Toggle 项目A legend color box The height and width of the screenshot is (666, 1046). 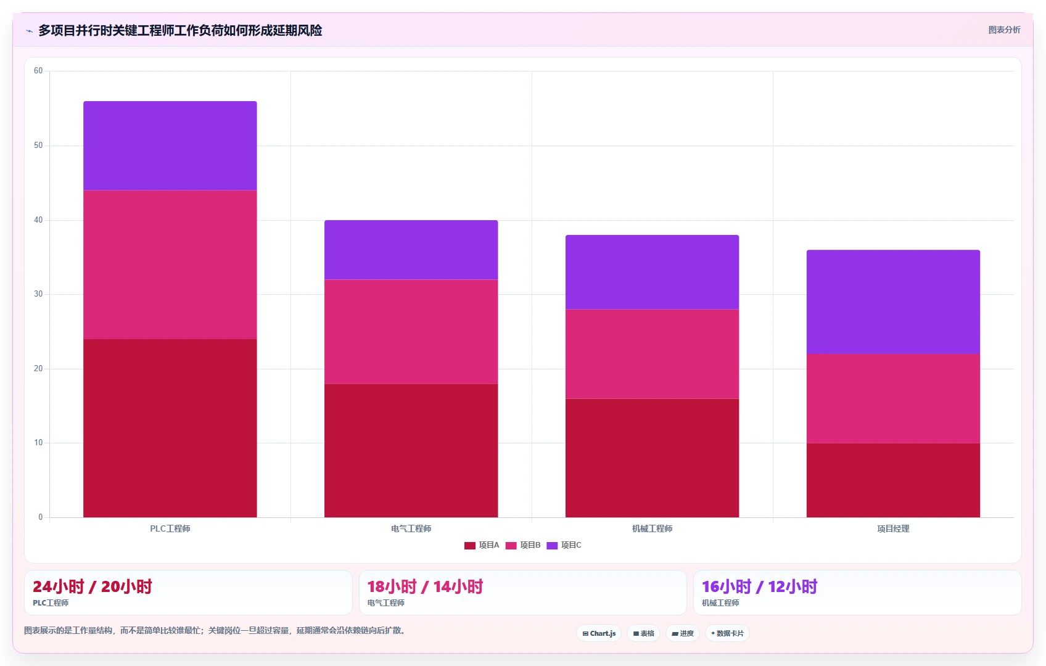[x=470, y=545]
